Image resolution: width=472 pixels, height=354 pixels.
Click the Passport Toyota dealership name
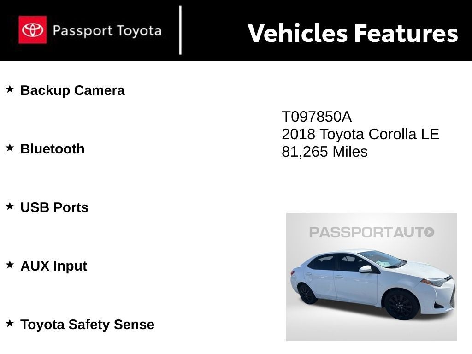click(x=107, y=31)
